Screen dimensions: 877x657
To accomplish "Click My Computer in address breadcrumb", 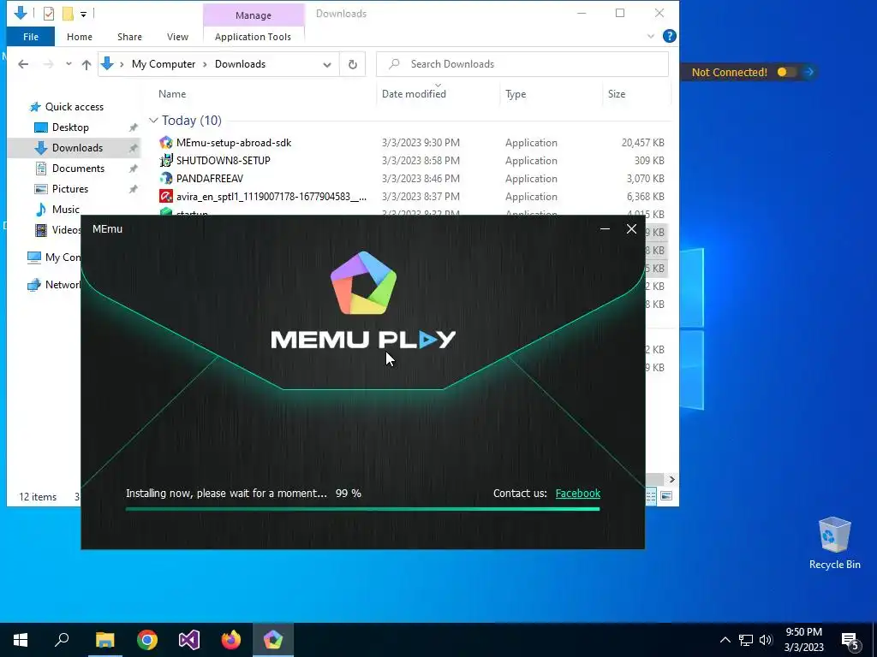I will click(x=164, y=64).
